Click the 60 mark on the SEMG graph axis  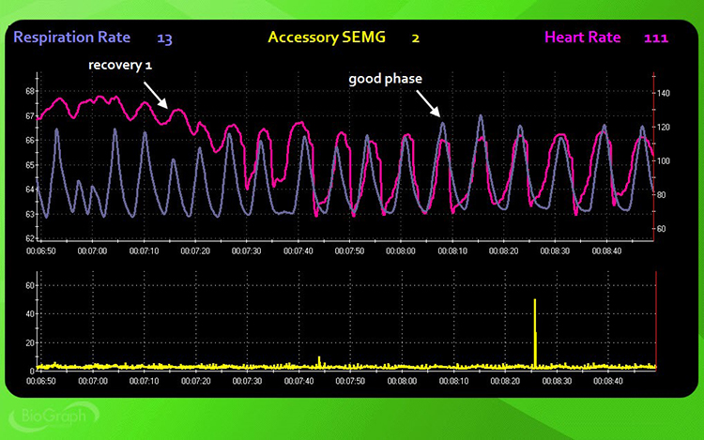pyautogui.click(x=29, y=284)
